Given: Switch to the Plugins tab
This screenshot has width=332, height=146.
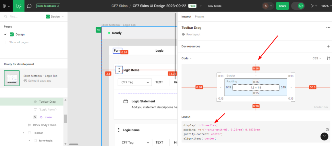Looking at the screenshot, I should [x=199, y=16].
